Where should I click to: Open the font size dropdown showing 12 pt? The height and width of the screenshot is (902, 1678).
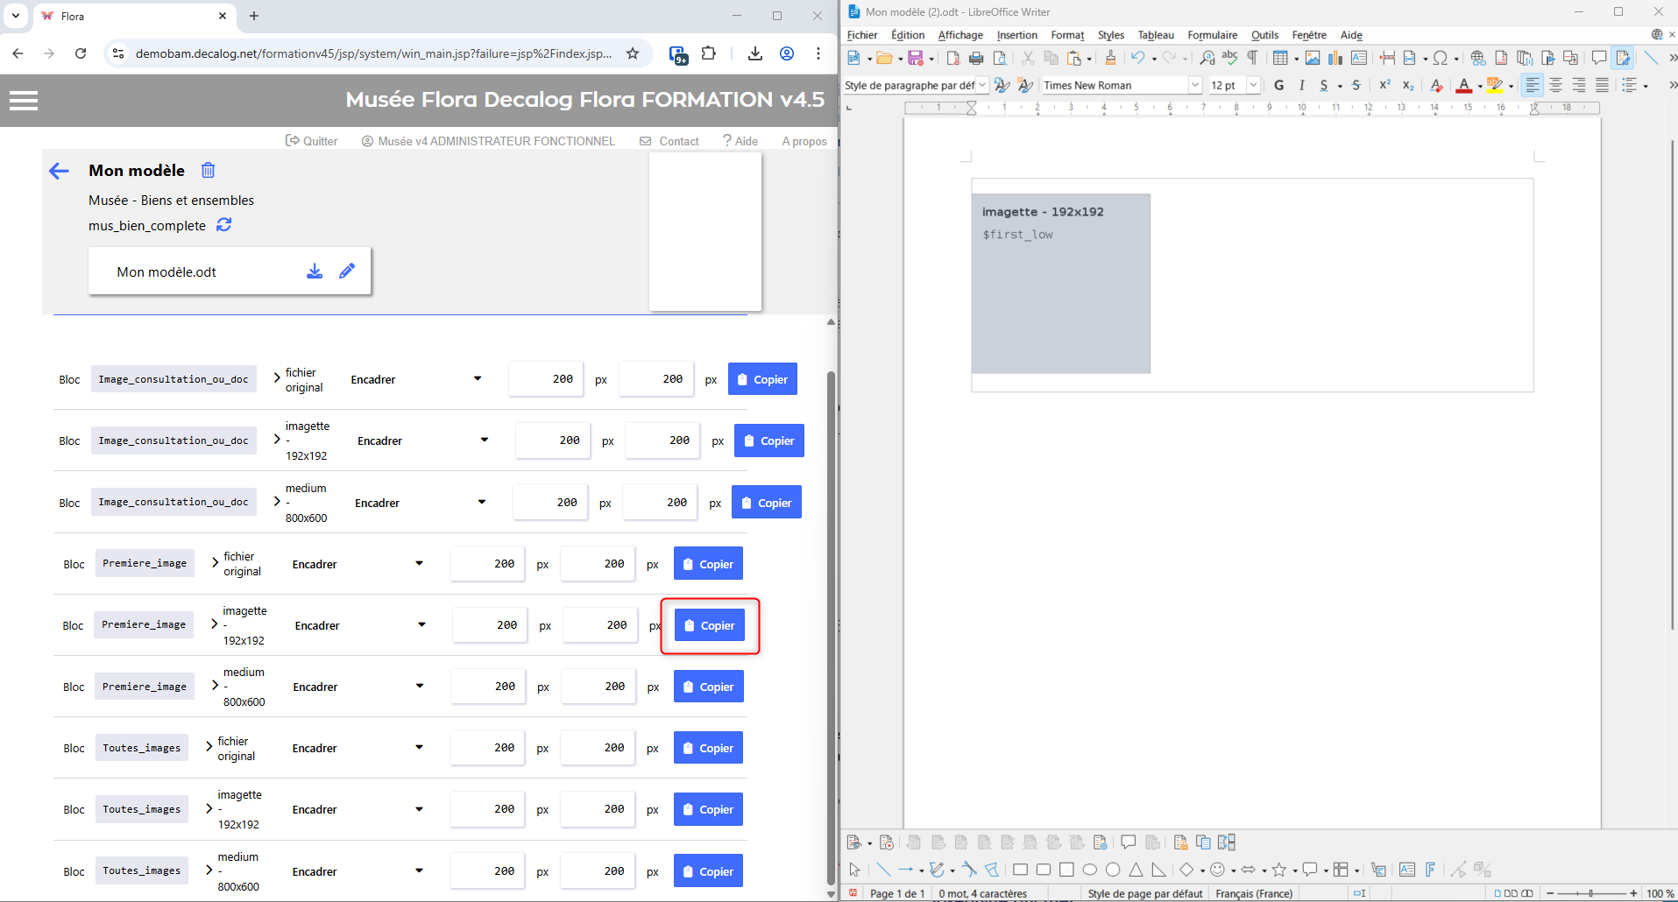click(x=1253, y=85)
